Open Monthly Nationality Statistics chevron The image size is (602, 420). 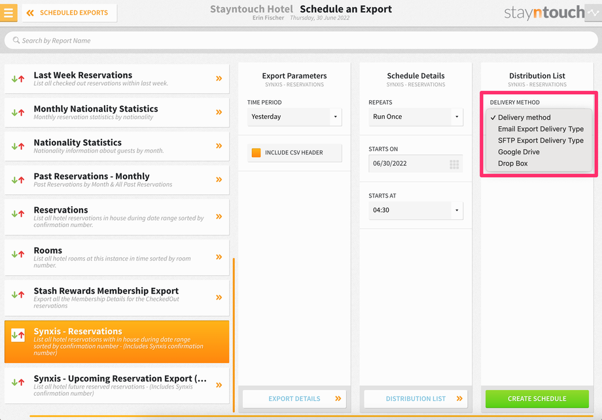219,112
